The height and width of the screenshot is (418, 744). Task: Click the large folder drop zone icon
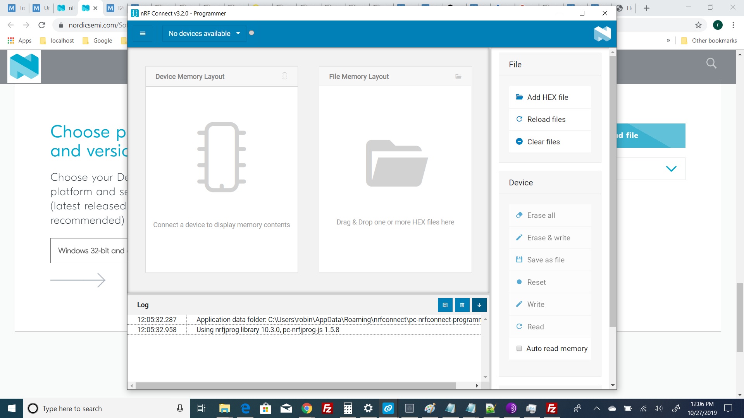pyautogui.click(x=397, y=163)
